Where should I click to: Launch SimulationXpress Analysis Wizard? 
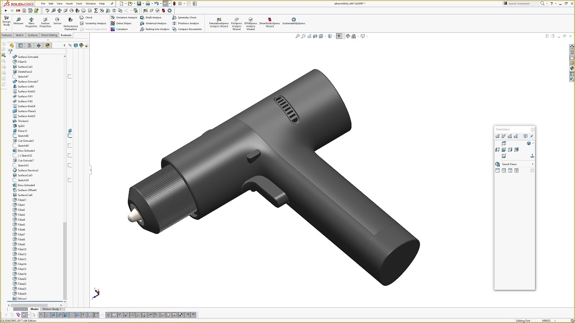pyautogui.click(x=219, y=22)
